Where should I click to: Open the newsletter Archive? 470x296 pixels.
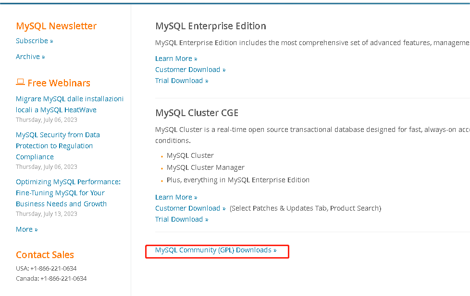point(27,56)
